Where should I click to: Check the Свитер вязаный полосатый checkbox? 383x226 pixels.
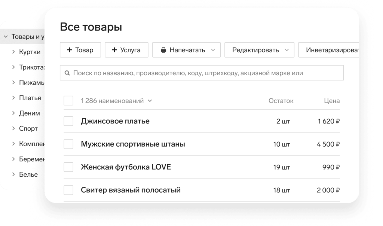pyautogui.click(x=68, y=190)
